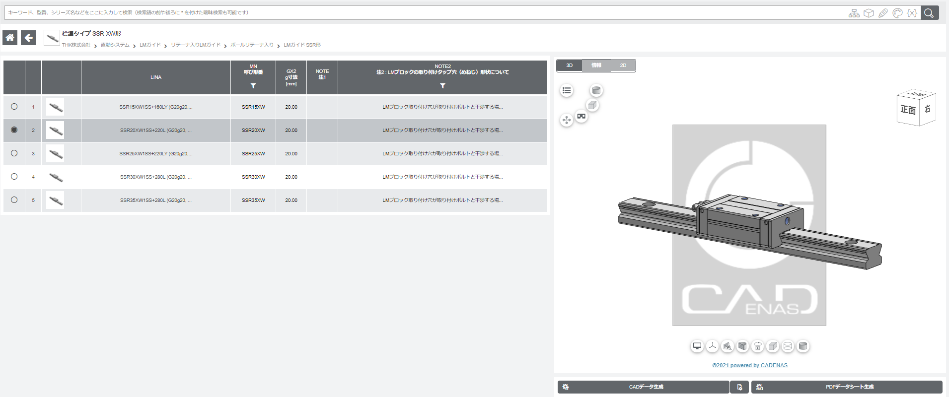The image size is (949, 397).
Task: Click the pencil sketch search icon
Action: (883, 13)
